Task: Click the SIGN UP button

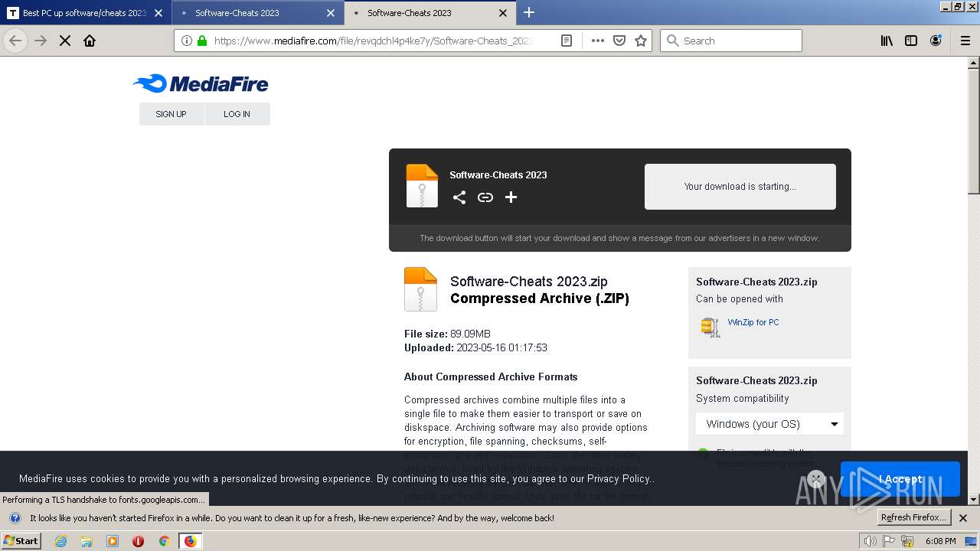Action: tap(171, 114)
